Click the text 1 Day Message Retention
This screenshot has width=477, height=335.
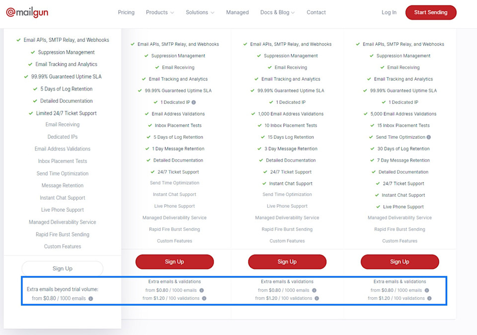[178, 149]
